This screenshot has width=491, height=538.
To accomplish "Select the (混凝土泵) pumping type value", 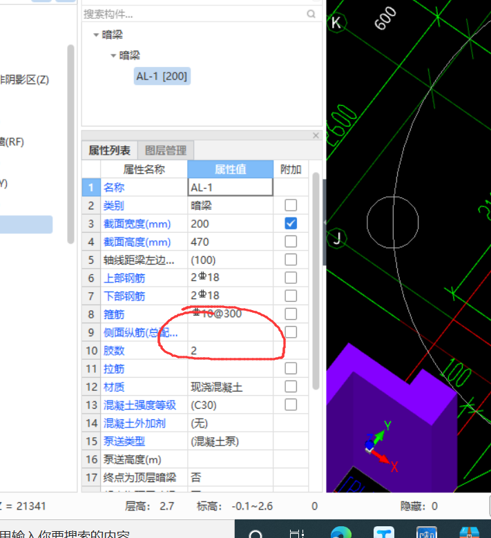I will coord(230,441).
